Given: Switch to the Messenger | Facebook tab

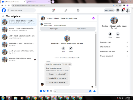Looking at the screenshot, I should [13, 2].
